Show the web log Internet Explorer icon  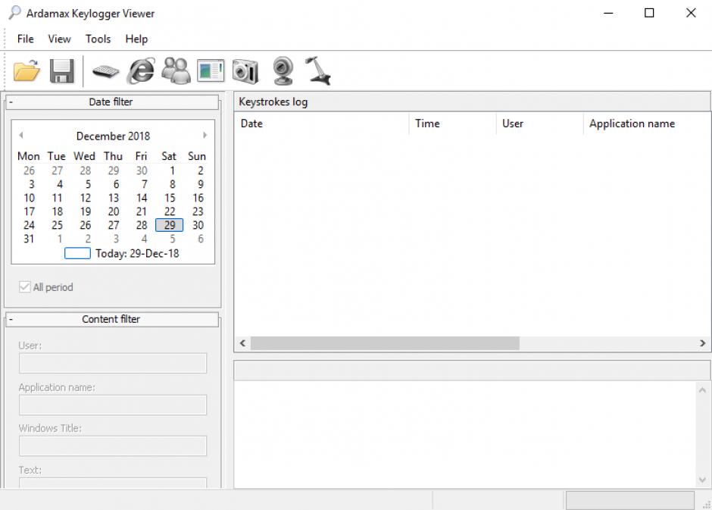[140, 71]
